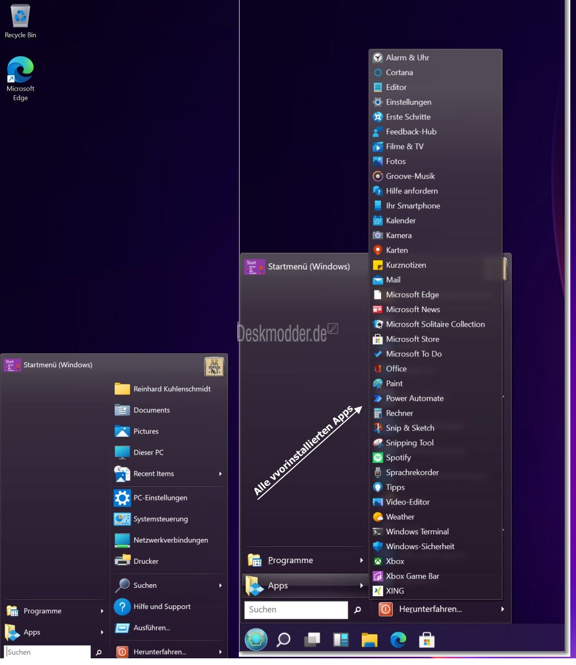The width and height of the screenshot is (576, 665).
Task: Open PC-Einstellungen entry
Action: (x=169, y=498)
